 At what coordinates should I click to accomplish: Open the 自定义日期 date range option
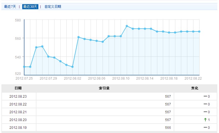tap(53, 7)
